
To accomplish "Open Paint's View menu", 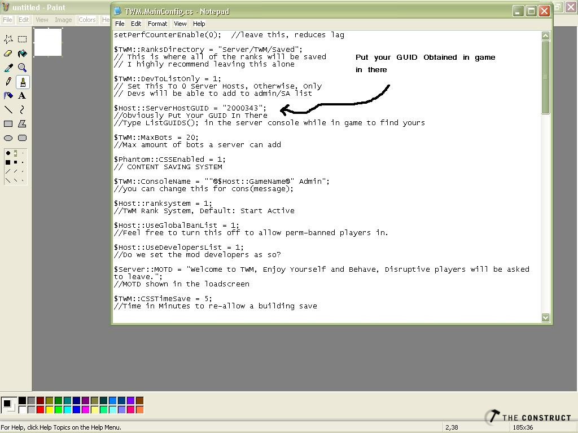I will click(x=42, y=20).
